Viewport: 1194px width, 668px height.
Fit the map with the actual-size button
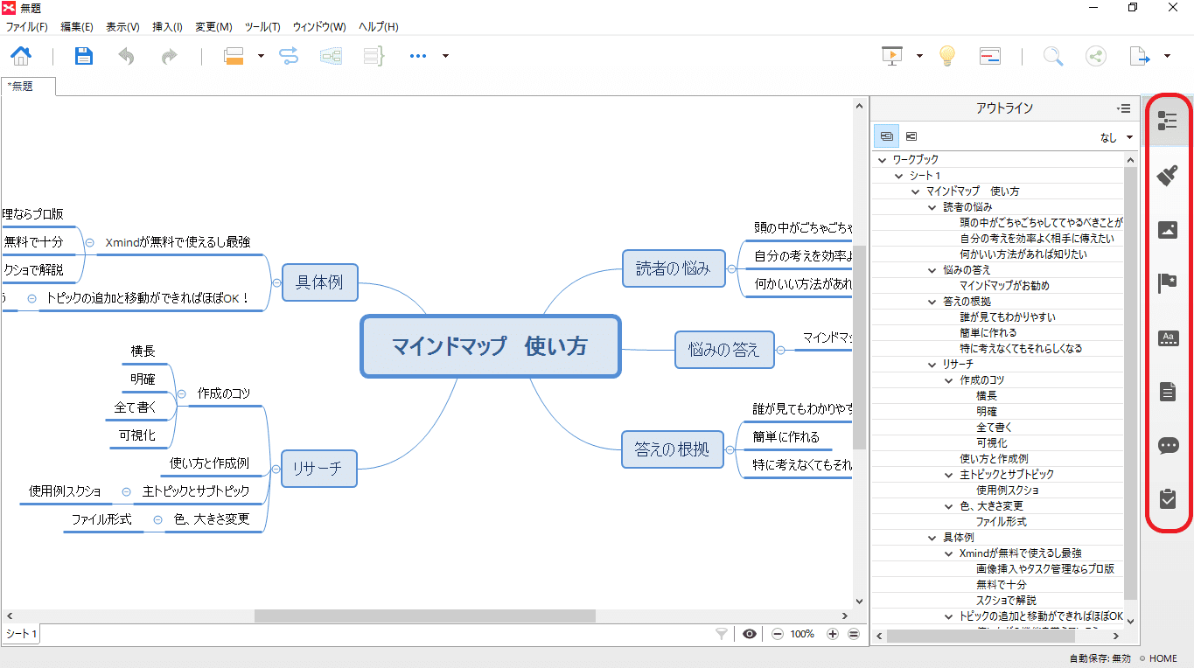click(x=854, y=634)
